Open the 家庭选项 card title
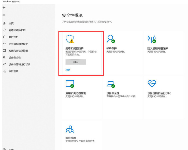The height and width of the screenshot is (150, 188). point(71,138)
